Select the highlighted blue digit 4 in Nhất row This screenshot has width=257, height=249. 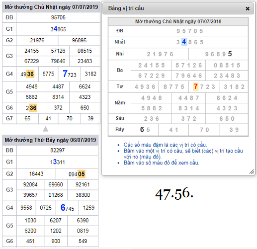tap(184, 42)
